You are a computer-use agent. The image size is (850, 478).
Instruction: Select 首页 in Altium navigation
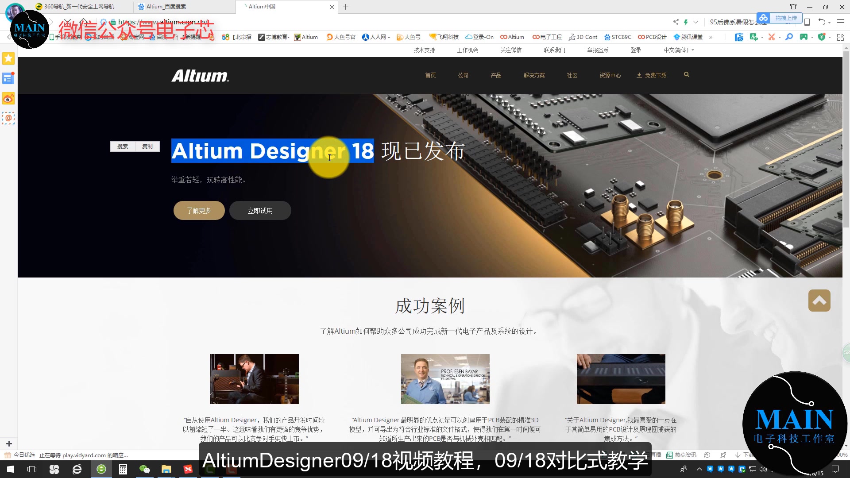tap(430, 75)
